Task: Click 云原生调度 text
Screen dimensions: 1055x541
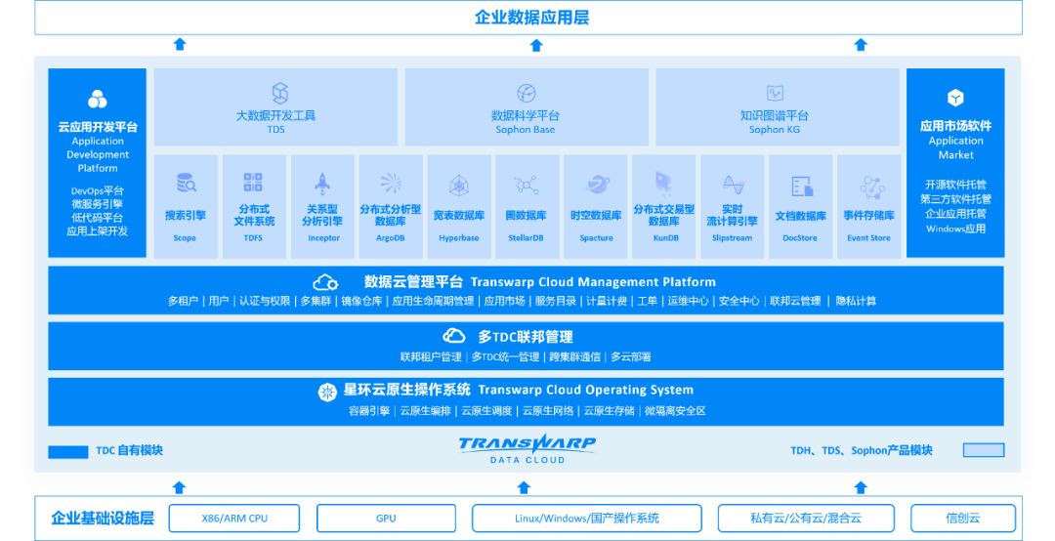Action: 486,410
